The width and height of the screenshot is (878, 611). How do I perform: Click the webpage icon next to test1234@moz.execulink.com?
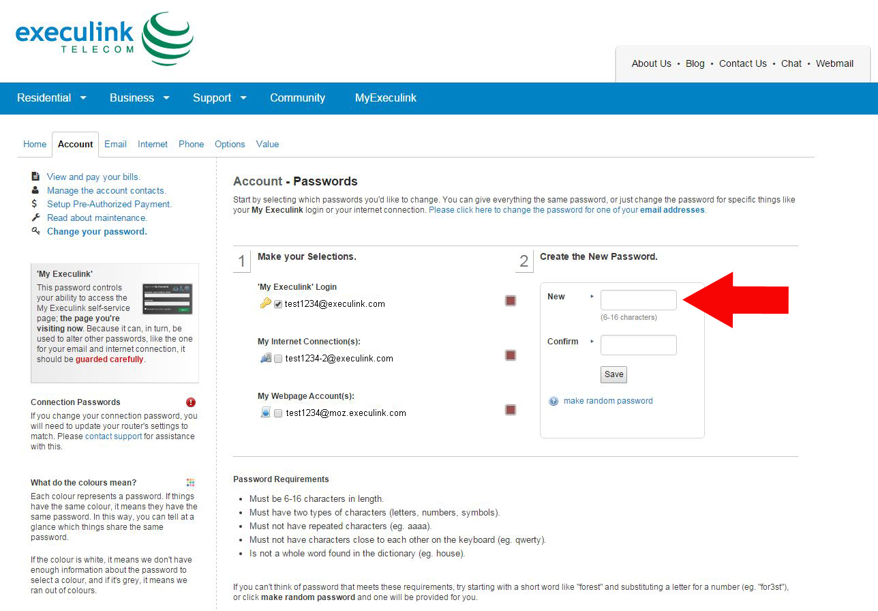tap(266, 413)
